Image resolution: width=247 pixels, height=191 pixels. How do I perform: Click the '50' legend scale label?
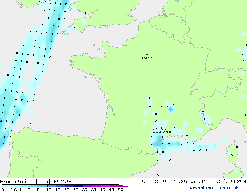(120, 189)
